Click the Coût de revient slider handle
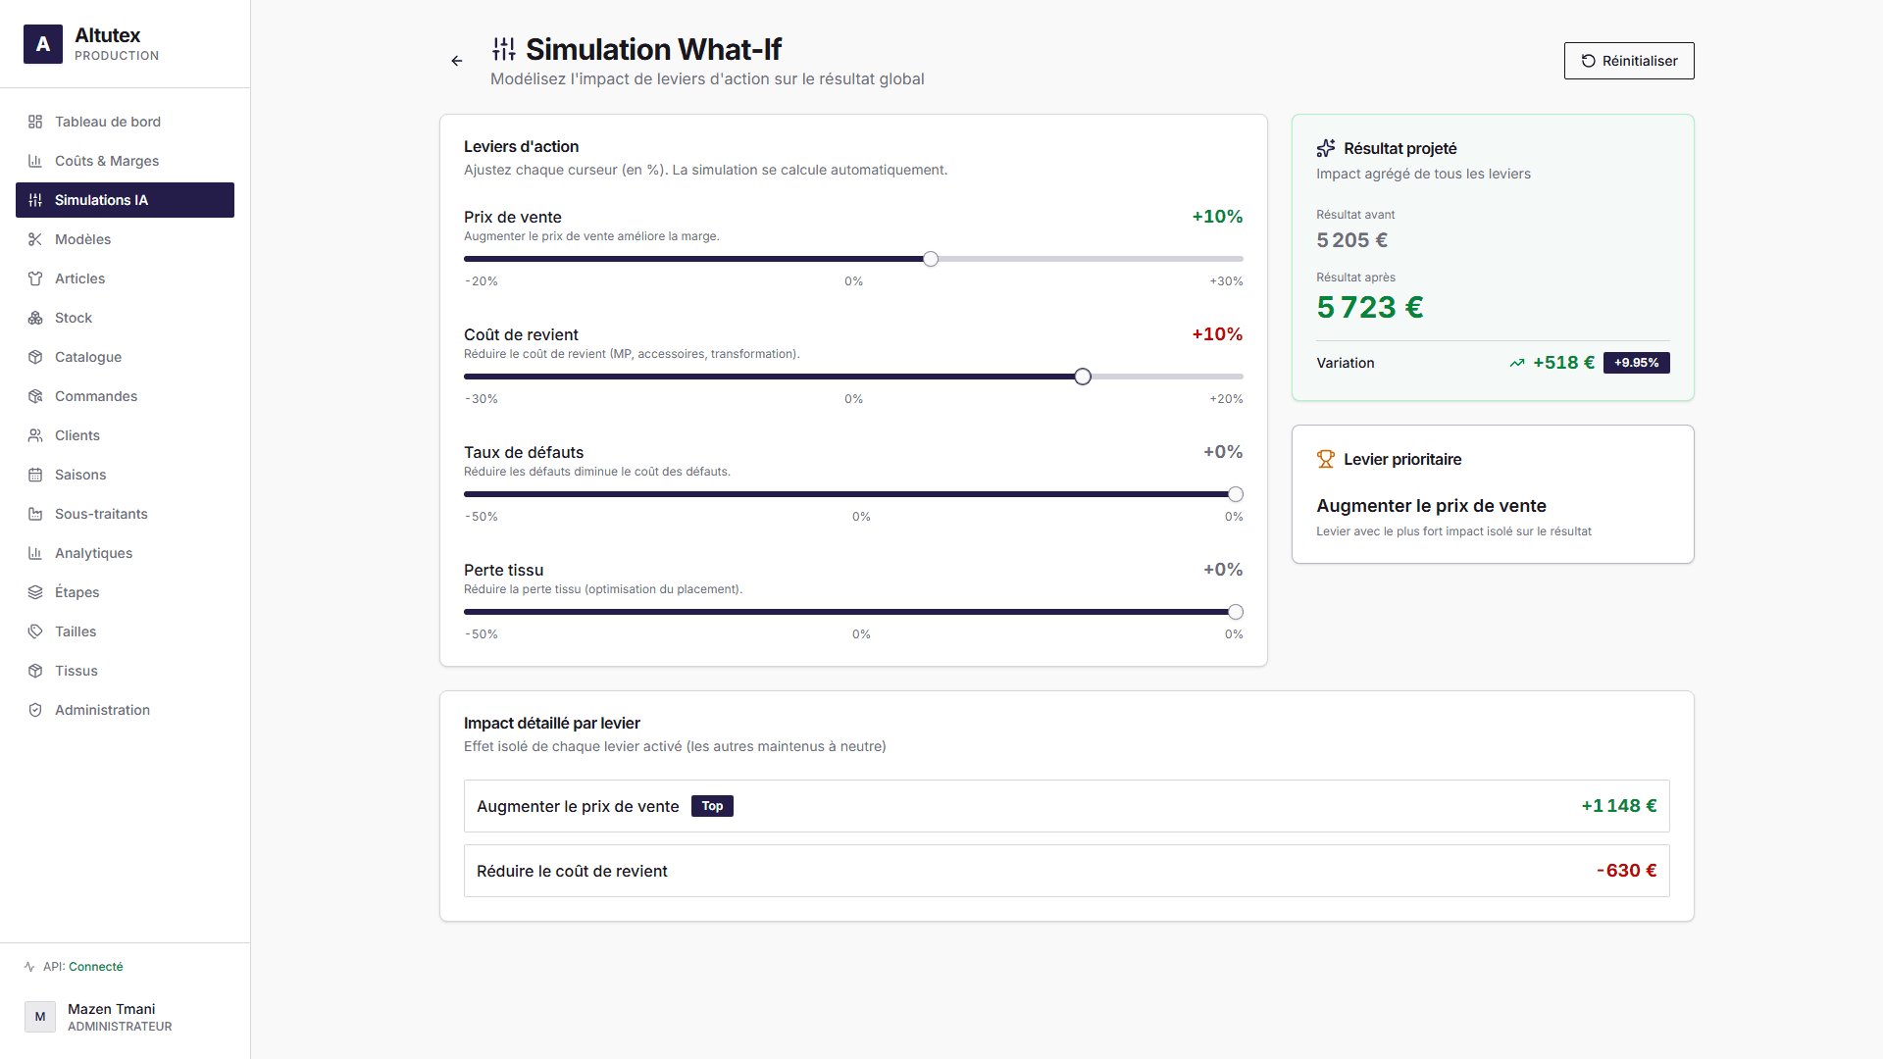Image resolution: width=1883 pixels, height=1059 pixels. 1083,377
